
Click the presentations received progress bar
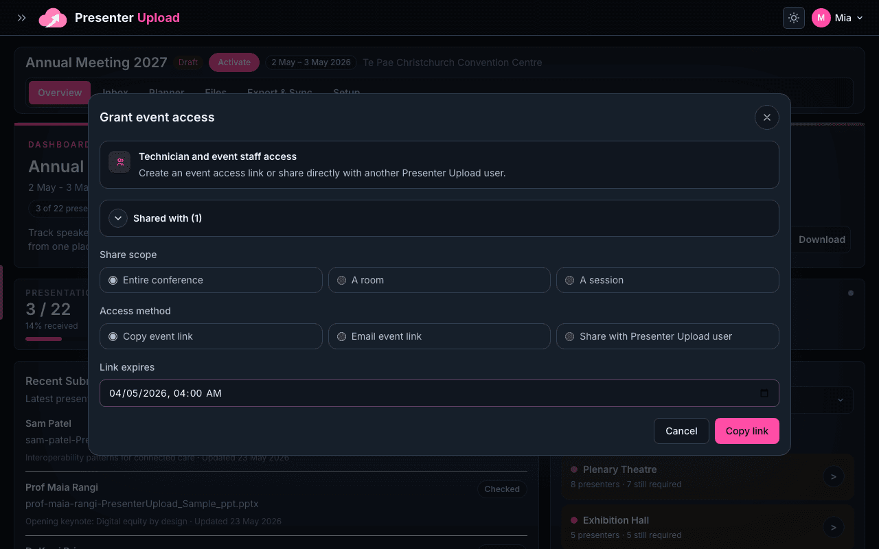coord(43,339)
